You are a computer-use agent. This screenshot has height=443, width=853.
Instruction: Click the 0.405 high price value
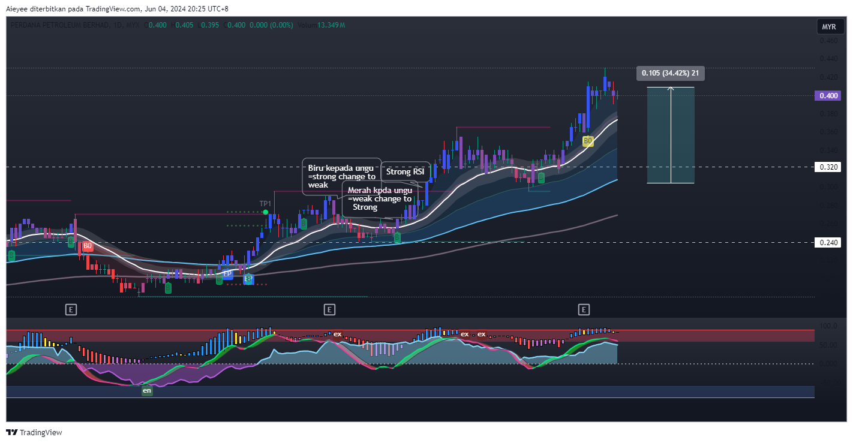click(x=185, y=25)
